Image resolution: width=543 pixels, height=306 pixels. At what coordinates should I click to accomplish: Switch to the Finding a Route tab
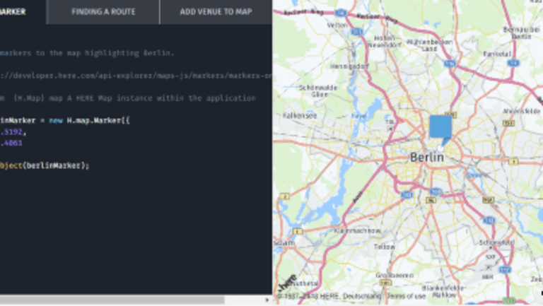[103, 12]
